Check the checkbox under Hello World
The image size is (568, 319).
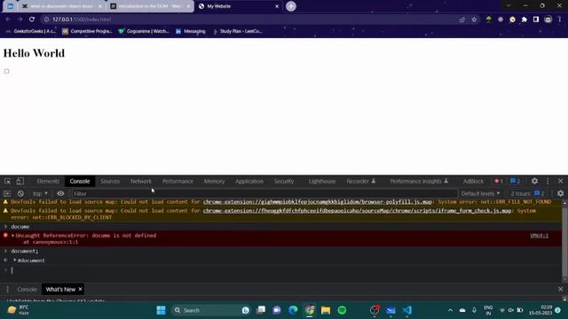(6, 71)
